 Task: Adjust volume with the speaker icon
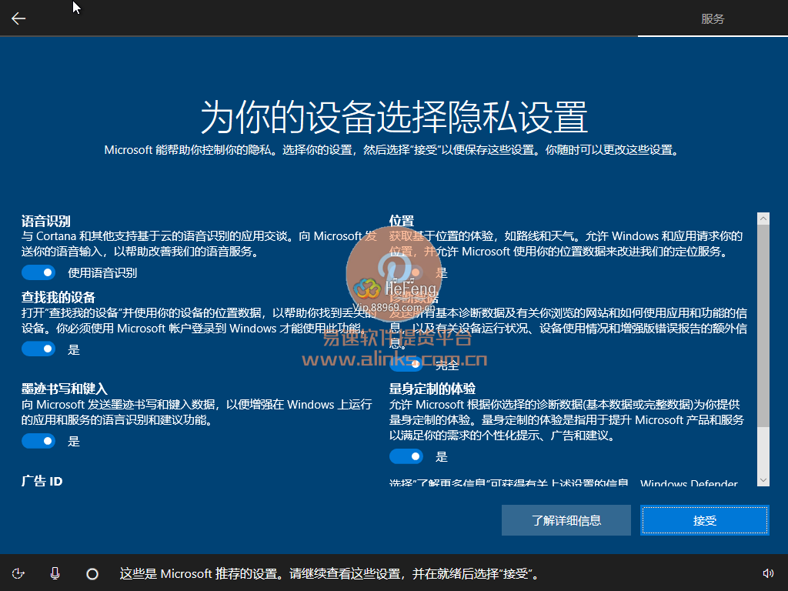point(768,573)
